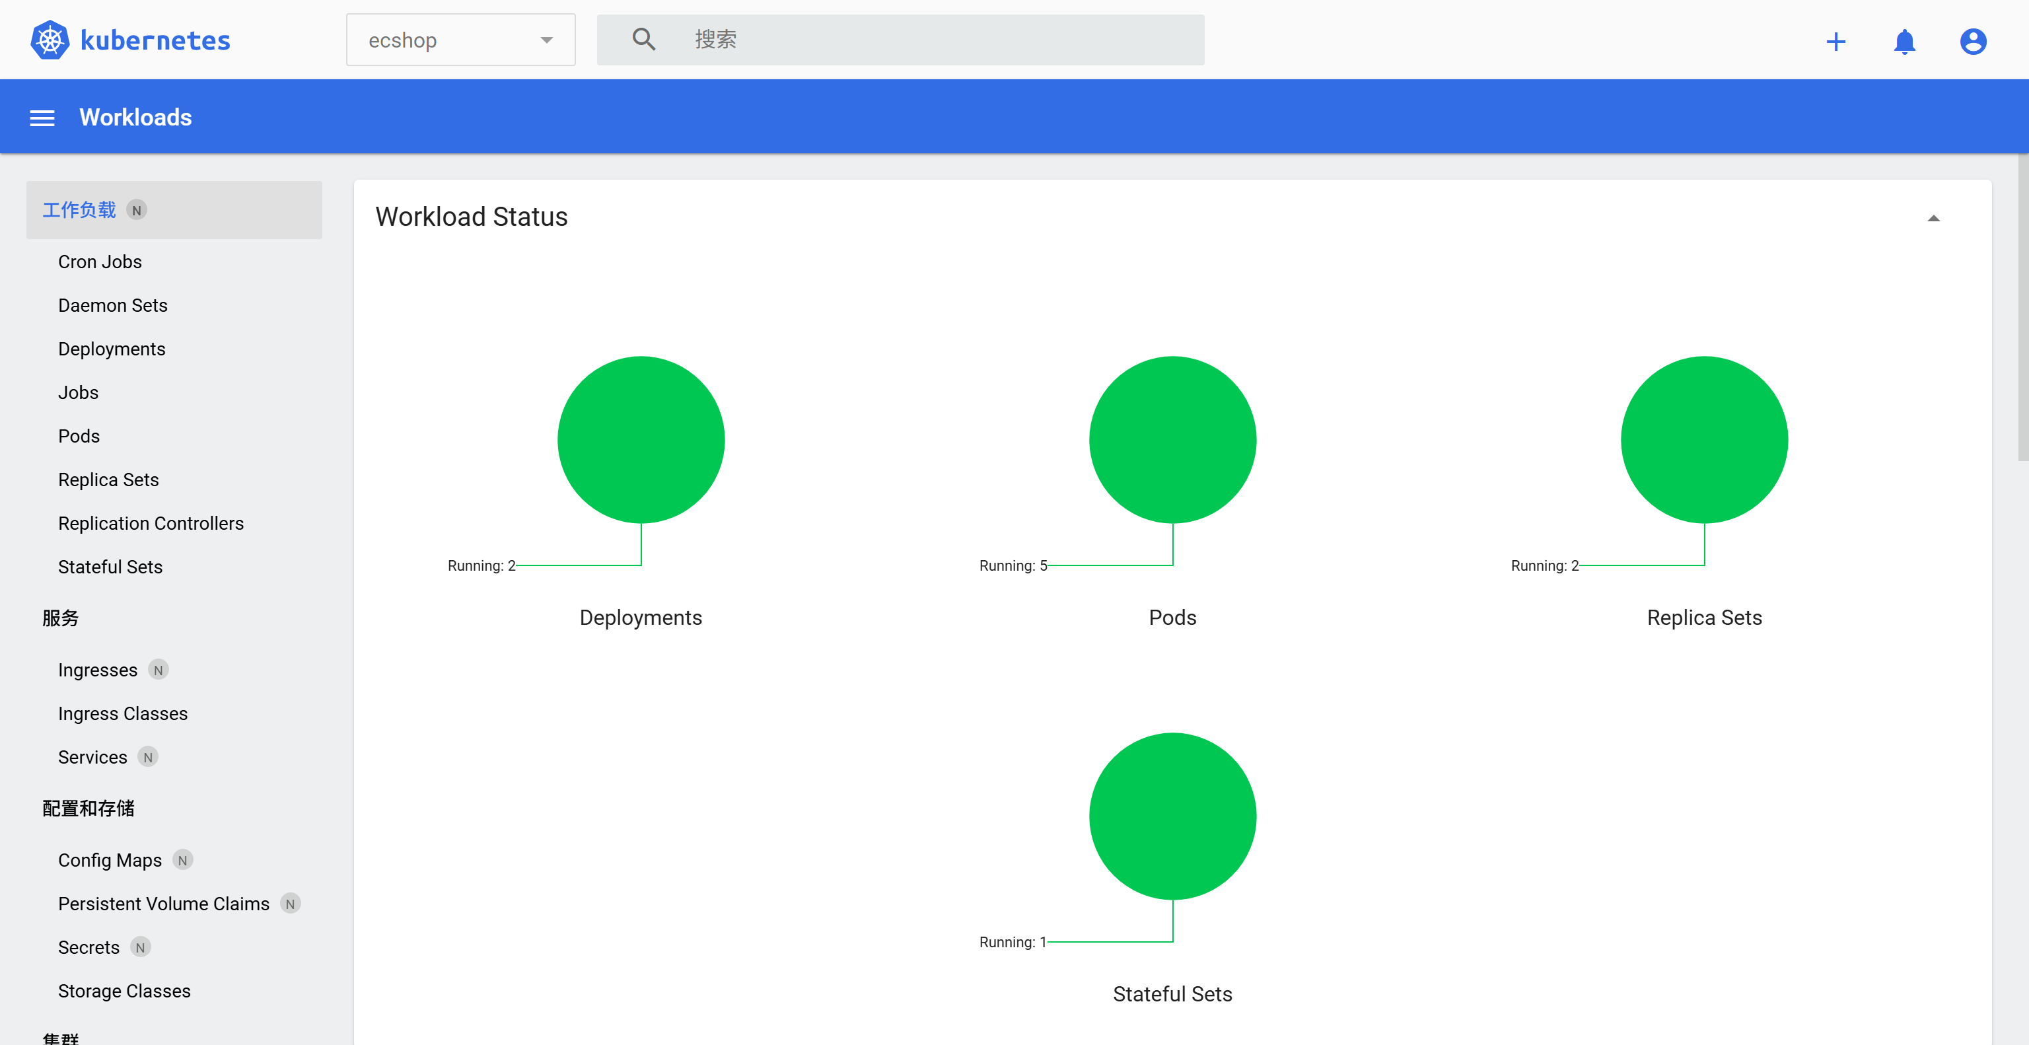
Task: Click the N badge beside Services
Action: 148,758
